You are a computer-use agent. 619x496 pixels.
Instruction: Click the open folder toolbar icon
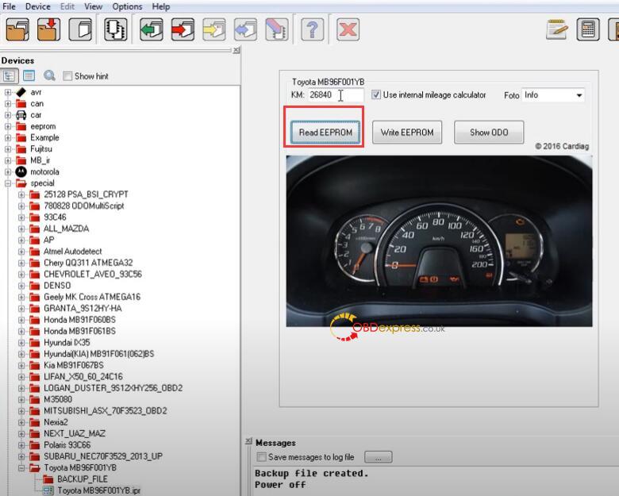[x=17, y=29]
